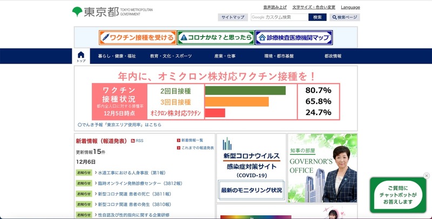Close the chatbot popup with X icon

[x=426, y=175]
